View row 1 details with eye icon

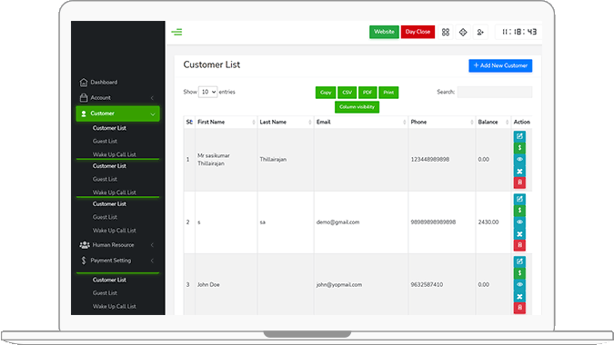click(519, 160)
